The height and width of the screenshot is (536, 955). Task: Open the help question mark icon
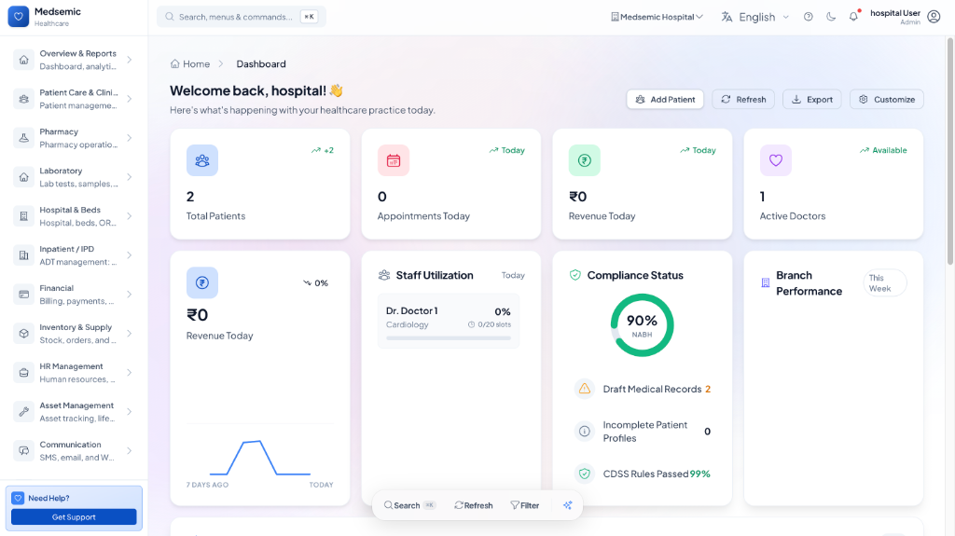(809, 17)
